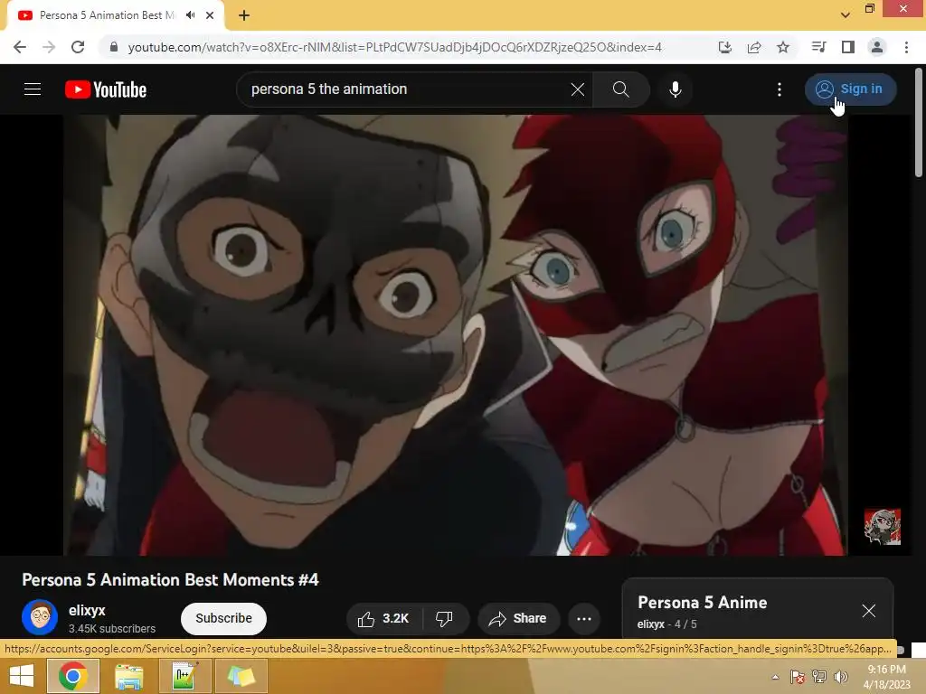This screenshot has width=926, height=694.
Task: Open Chrome from the taskbar
Action: (73, 676)
